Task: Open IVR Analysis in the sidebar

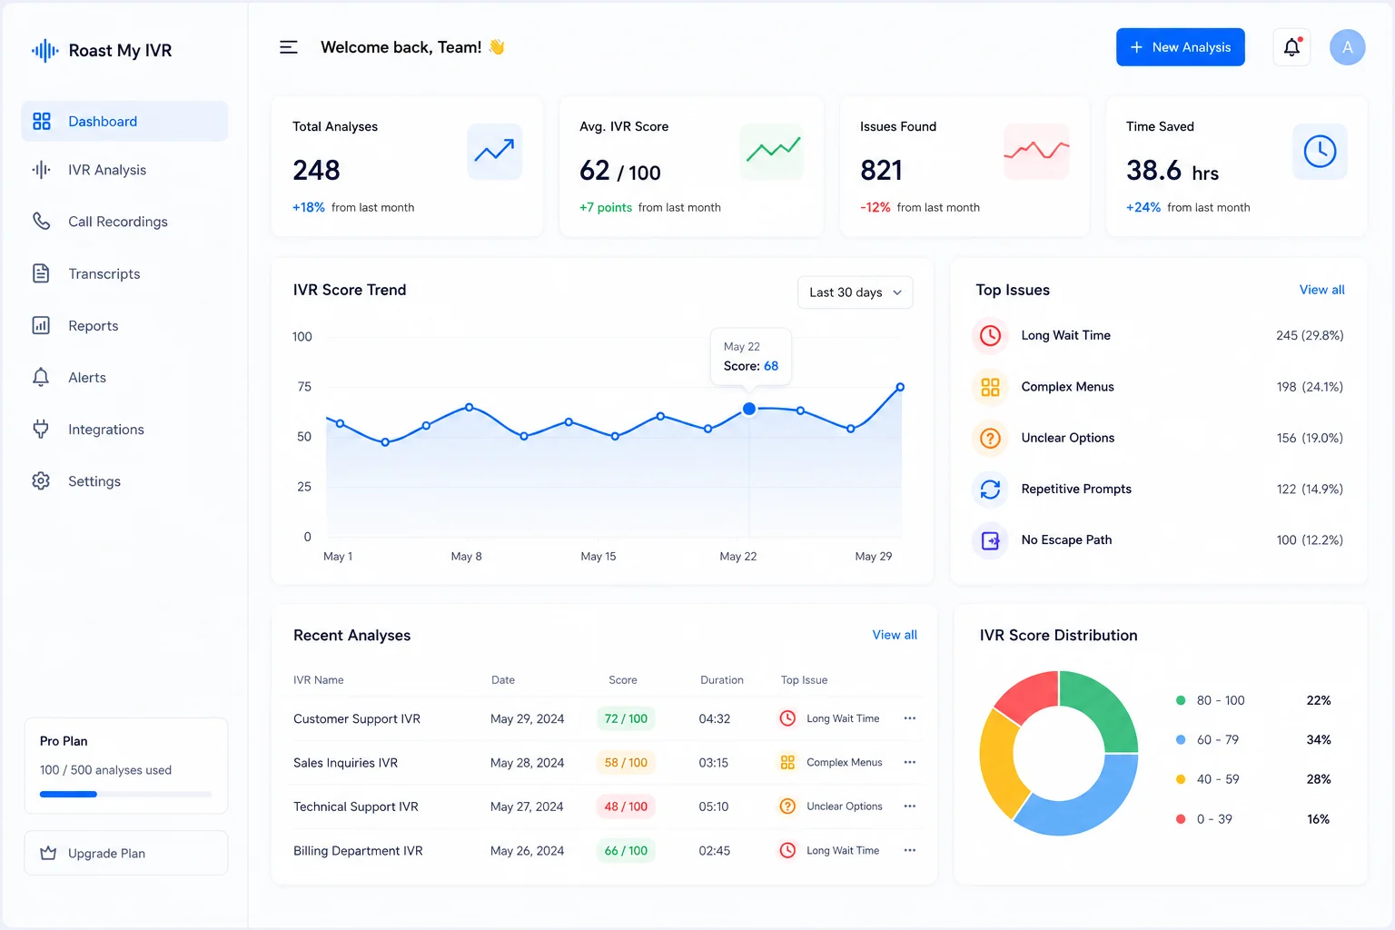Action: tap(124, 170)
